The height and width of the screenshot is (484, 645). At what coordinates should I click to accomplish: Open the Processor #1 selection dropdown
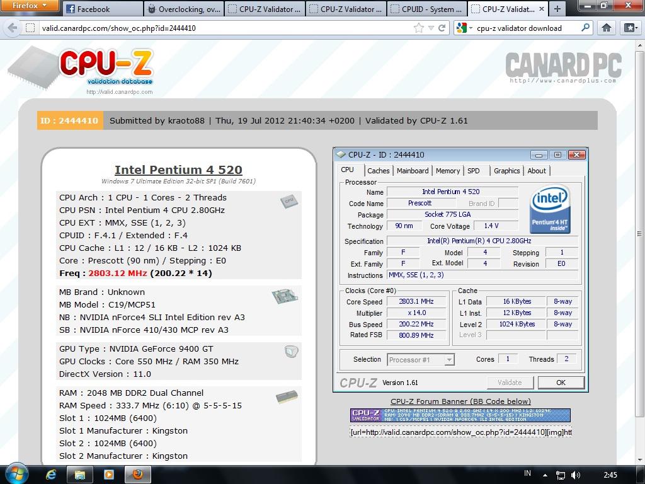(x=420, y=360)
